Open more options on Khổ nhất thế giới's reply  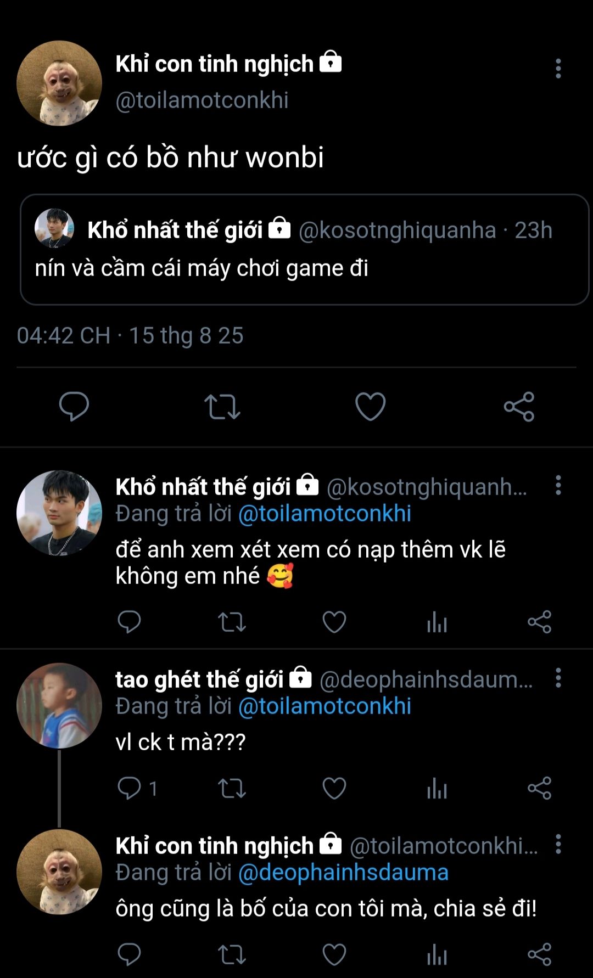(558, 486)
